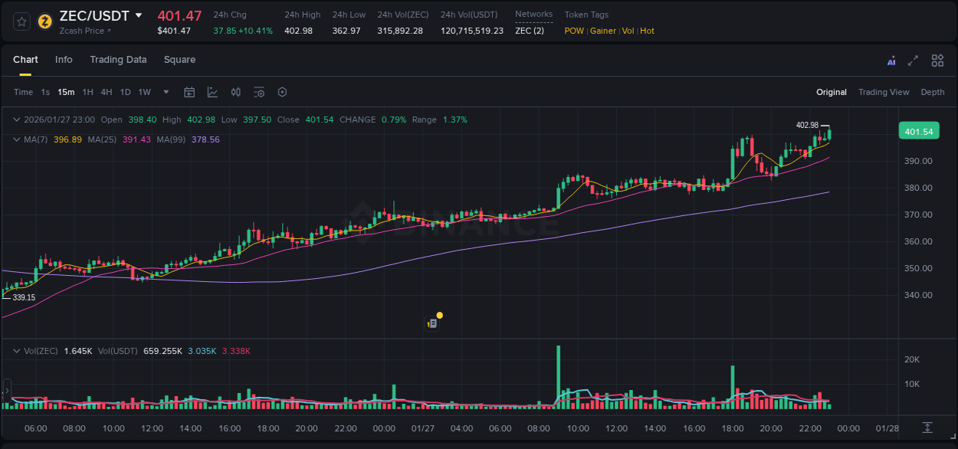Open the indicator list settings icon
Viewport: 958px width, 449px height.
coord(259,92)
